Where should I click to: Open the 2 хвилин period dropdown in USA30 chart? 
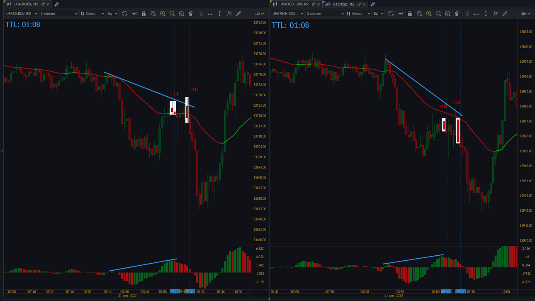[59, 14]
